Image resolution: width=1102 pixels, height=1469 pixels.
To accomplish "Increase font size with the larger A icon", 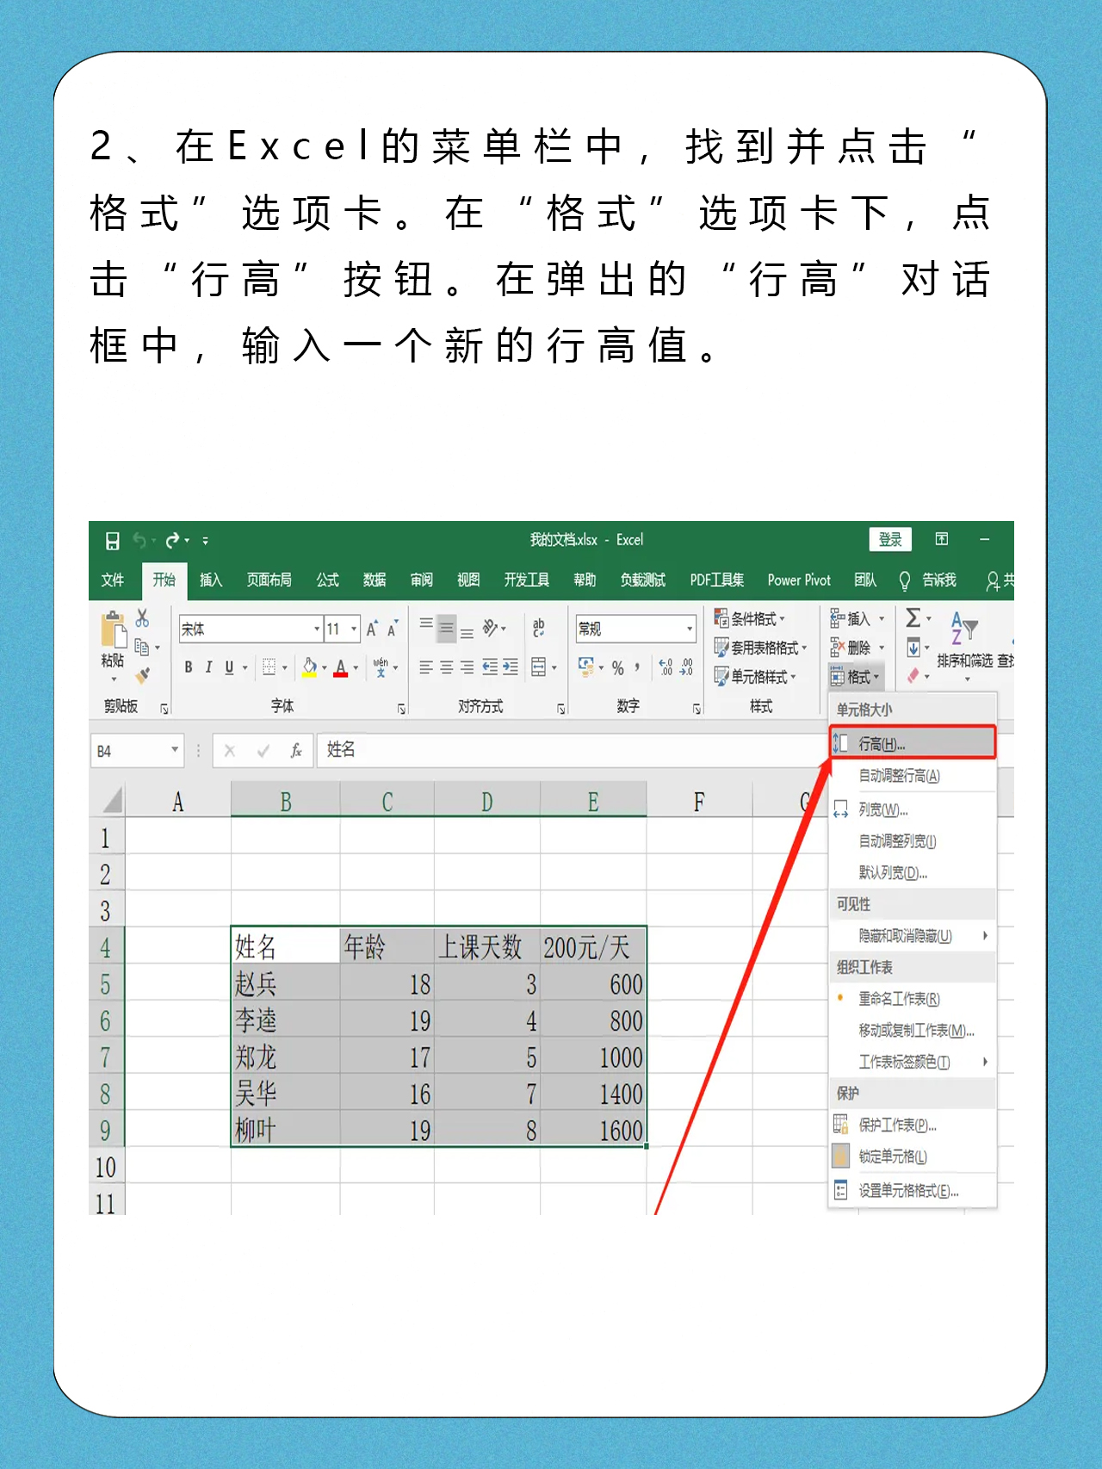I will [372, 629].
